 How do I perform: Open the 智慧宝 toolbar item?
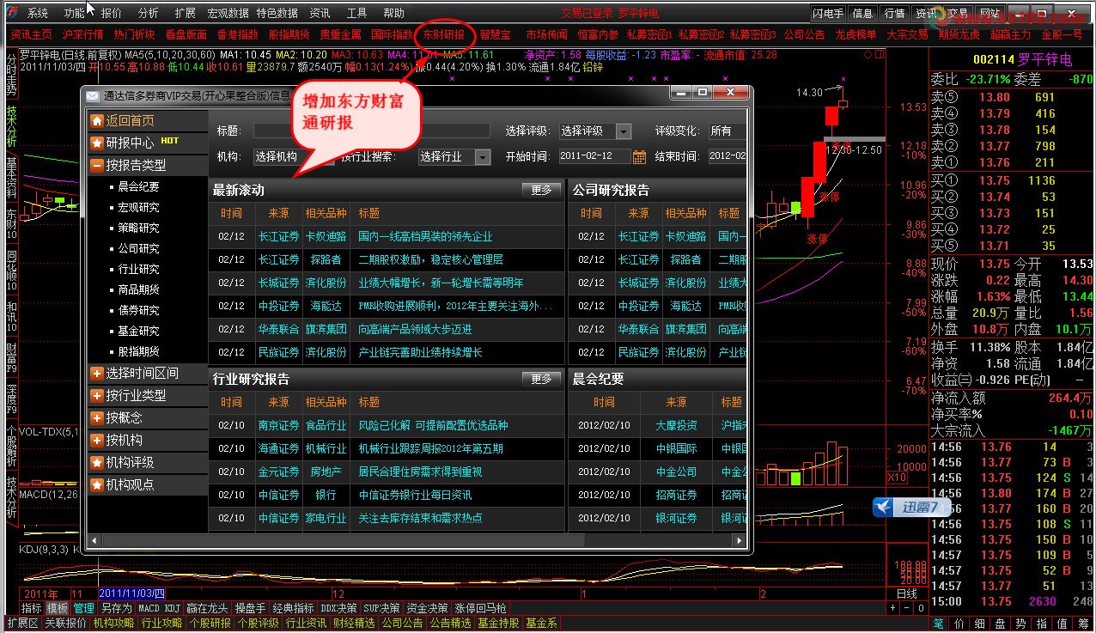pos(495,34)
